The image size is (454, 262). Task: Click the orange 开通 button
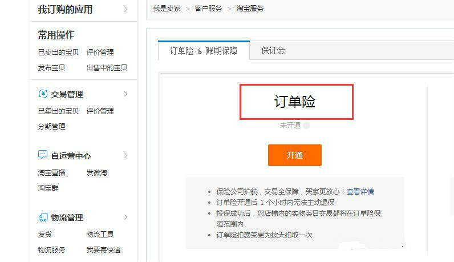(x=295, y=155)
